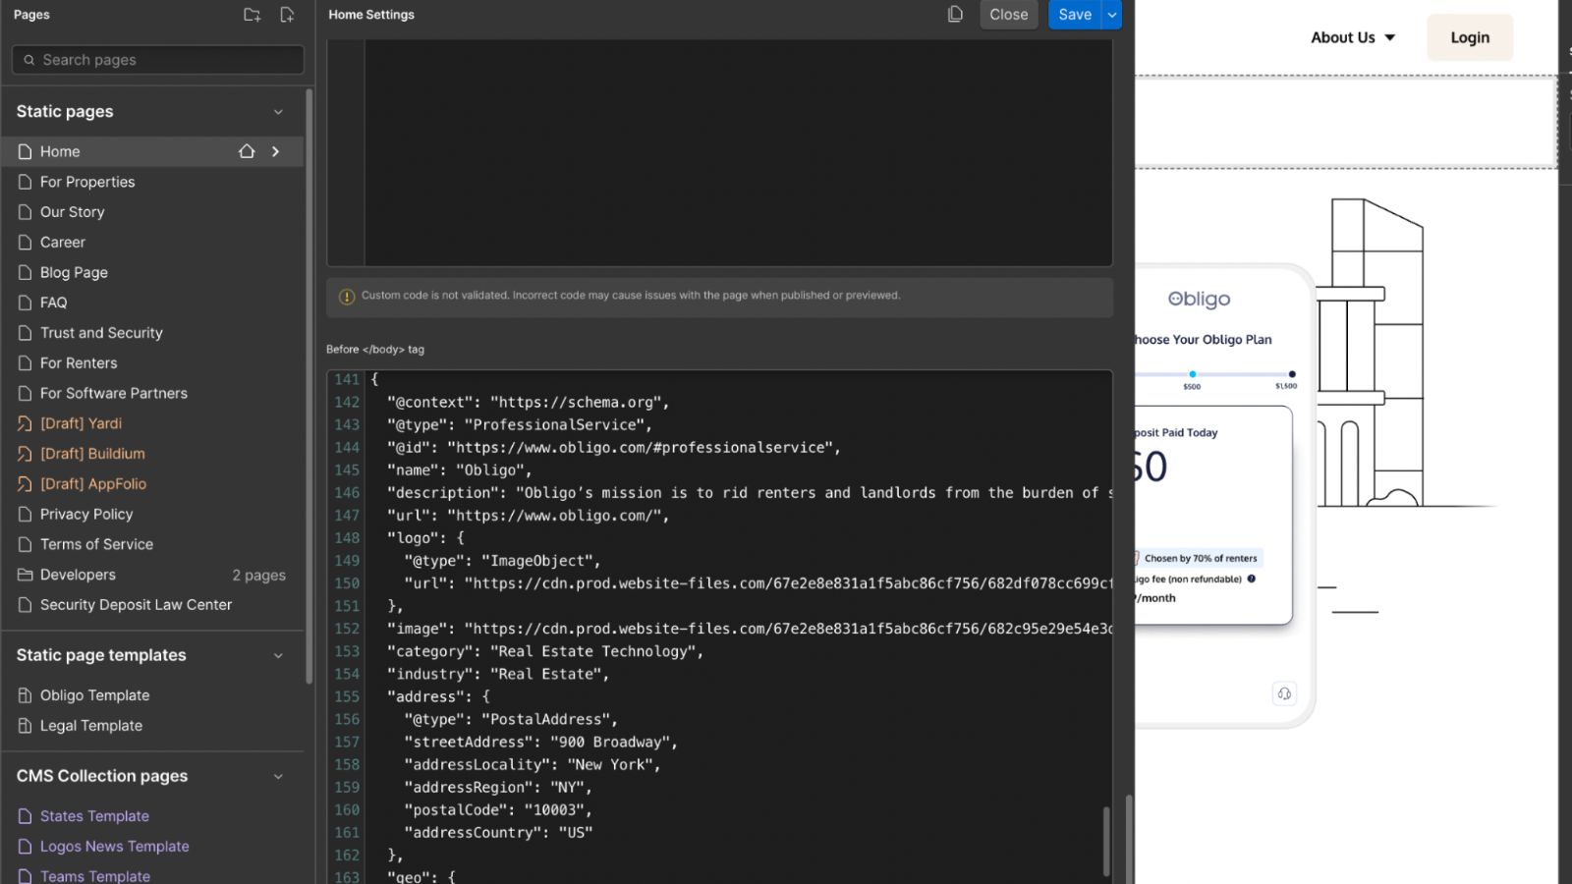Click the Developers folder icon
1572x884 pixels.
point(26,575)
